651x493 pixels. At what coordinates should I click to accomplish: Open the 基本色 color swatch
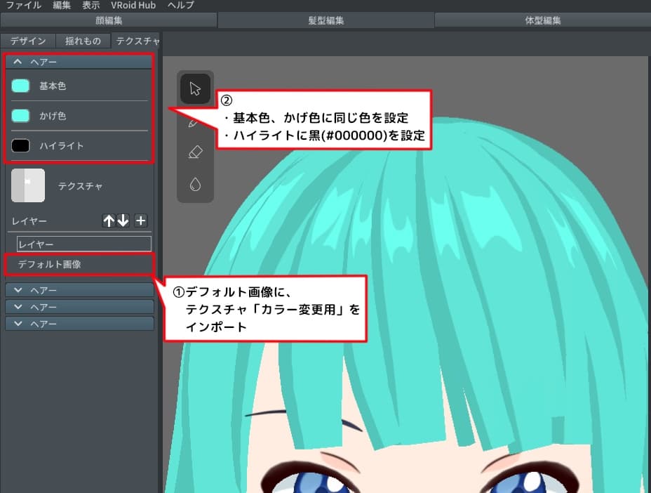tap(22, 86)
